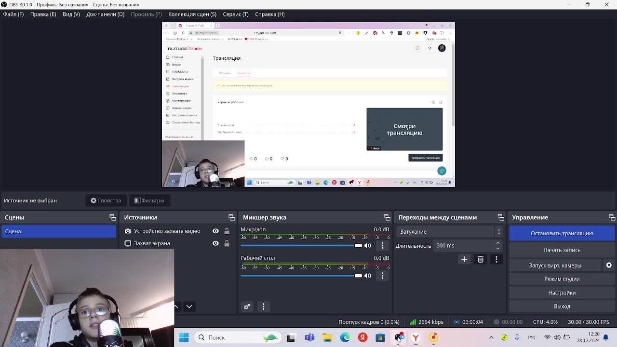Open Рабочий стол audio options menu
This screenshot has width=617, height=347.
coord(382,276)
